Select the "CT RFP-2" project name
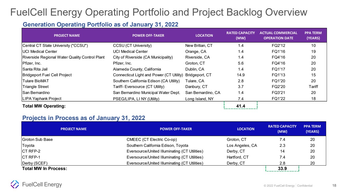This screenshot has width=347, height=195. (x=31, y=151)
